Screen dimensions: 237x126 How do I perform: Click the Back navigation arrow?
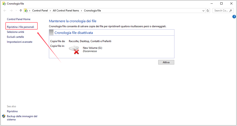(x=5, y=11)
